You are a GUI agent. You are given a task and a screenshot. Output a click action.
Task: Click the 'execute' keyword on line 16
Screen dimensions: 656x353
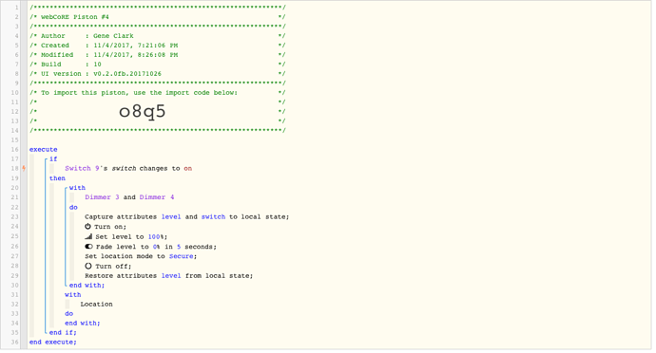[x=44, y=150]
